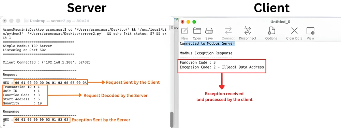Close the Untitled_0 client window
This screenshot has width=341, height=128.
pyautogui.click(x=182, y=22)
